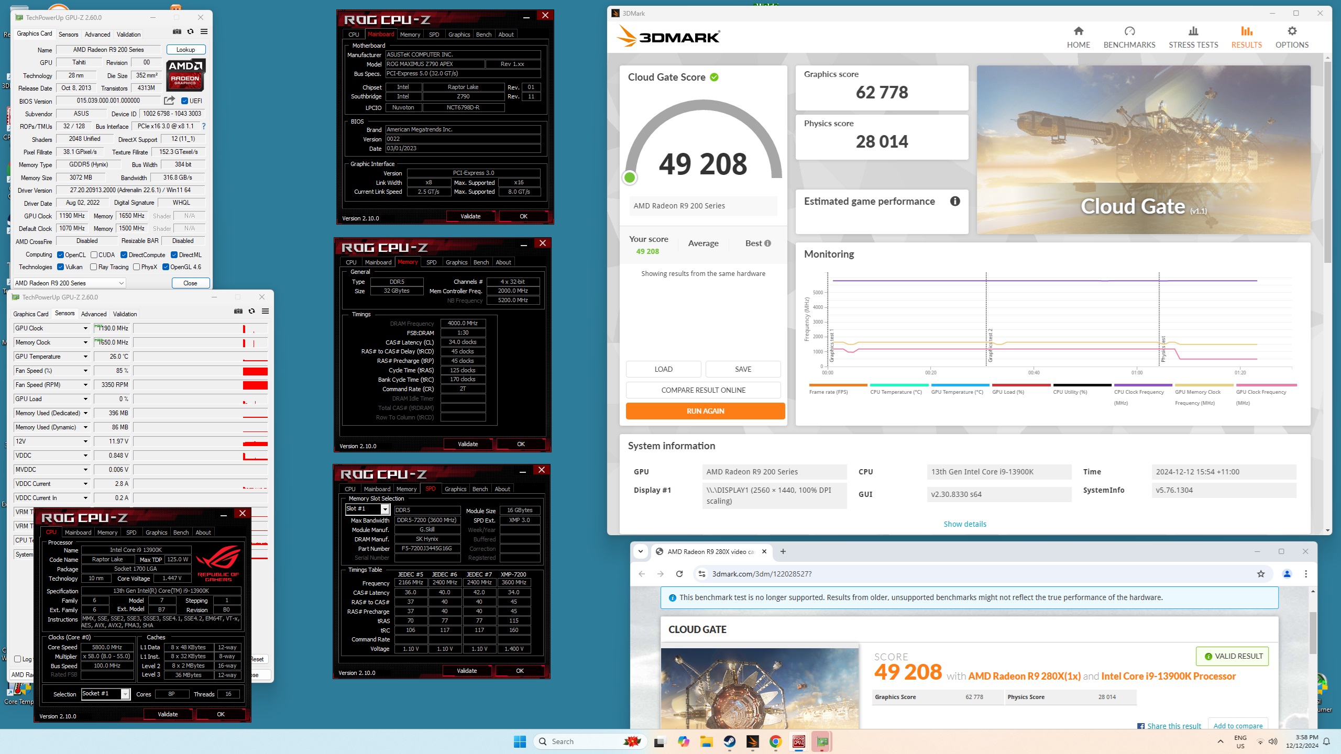Expand Memory Clock sensor dropdown
Image resolution: width=1341 pixels, height=754 pixels.
[85, 342]
